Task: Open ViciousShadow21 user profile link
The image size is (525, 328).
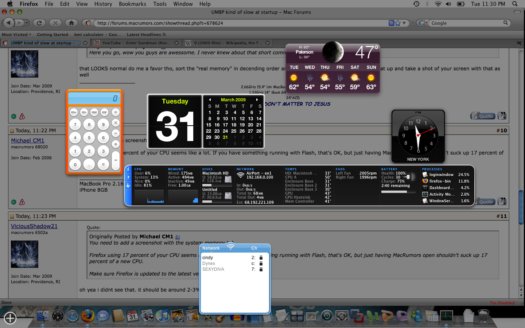Action: (x=34, y=226)
